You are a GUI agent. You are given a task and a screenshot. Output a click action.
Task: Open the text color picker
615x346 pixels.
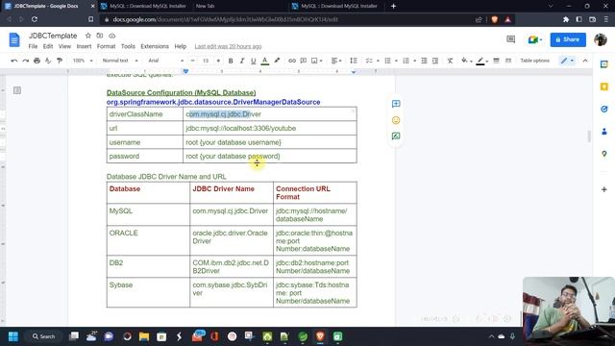tap(265, 61)
